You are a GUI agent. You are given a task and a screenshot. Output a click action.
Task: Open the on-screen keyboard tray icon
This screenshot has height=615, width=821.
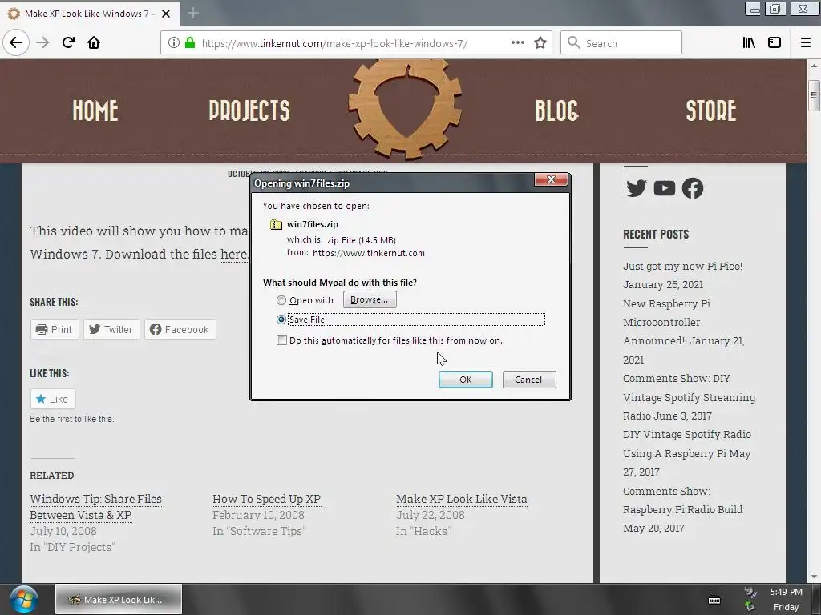[714, 600]
